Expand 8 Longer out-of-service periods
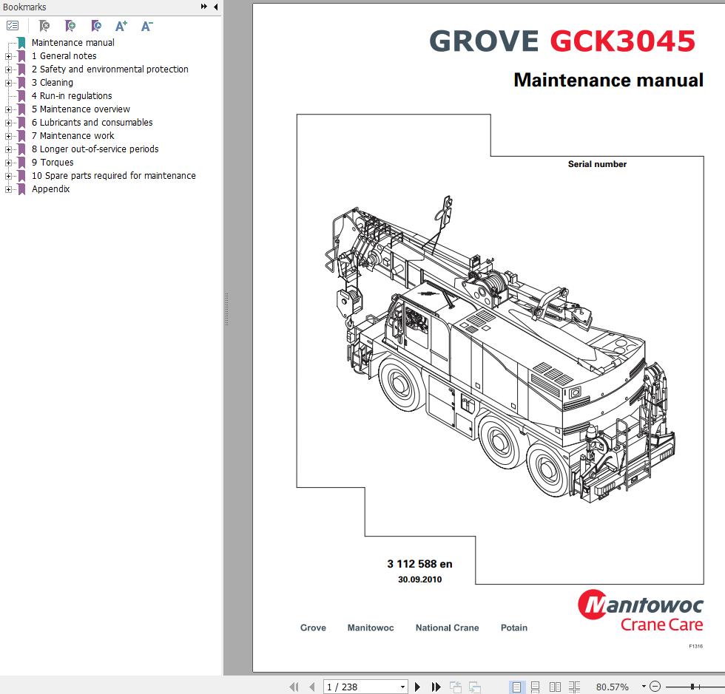 coord(8,150)
